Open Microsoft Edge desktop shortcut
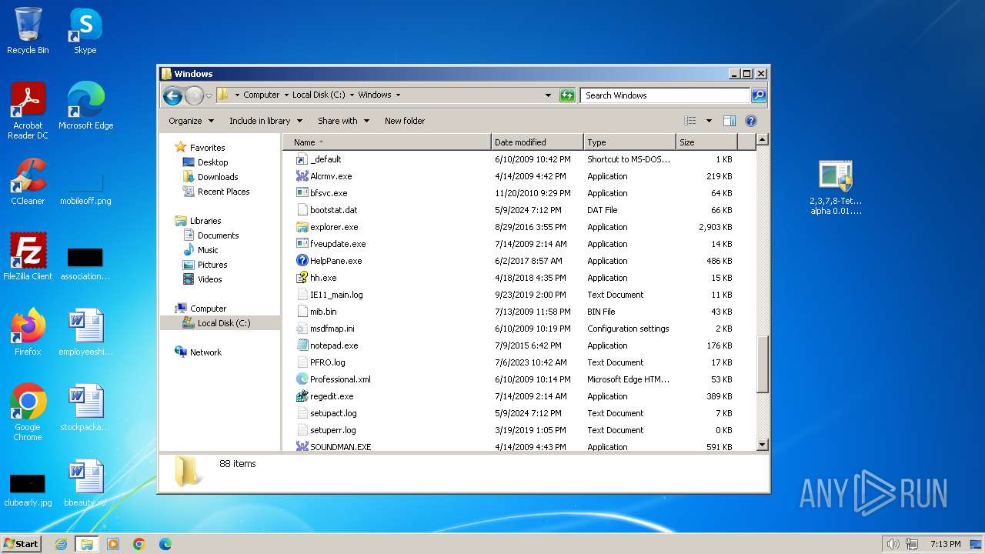The width and height of the screenshot is (985, 554). [85, 106]
